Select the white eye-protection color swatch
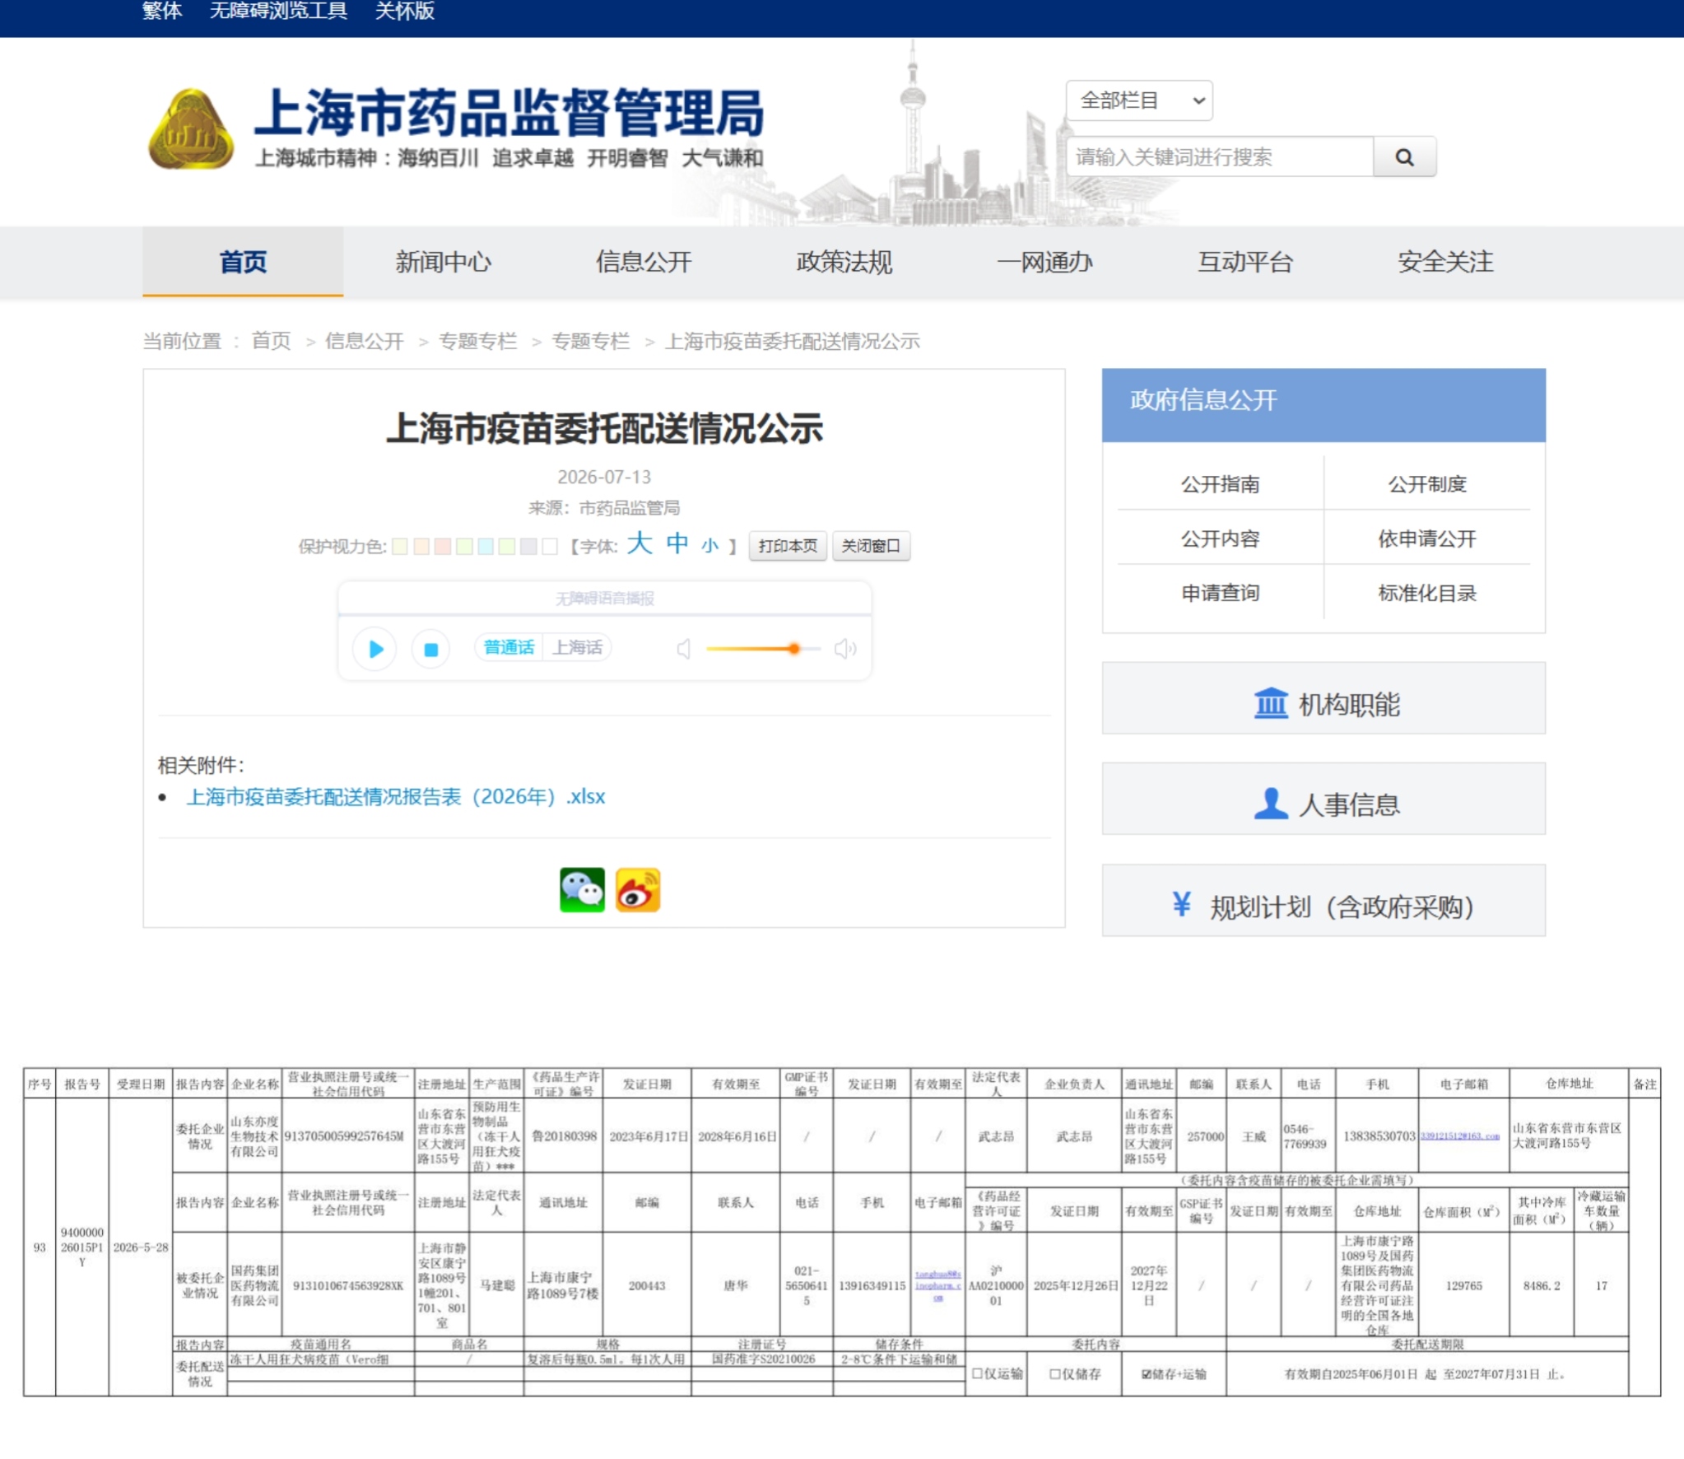1684x1459 pixels. pyautogui.click(x=550, y=546)
